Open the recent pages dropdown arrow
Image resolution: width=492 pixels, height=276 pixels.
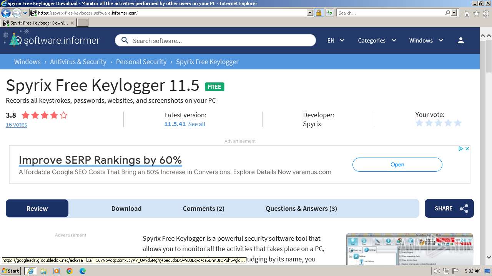pos(25,13)
